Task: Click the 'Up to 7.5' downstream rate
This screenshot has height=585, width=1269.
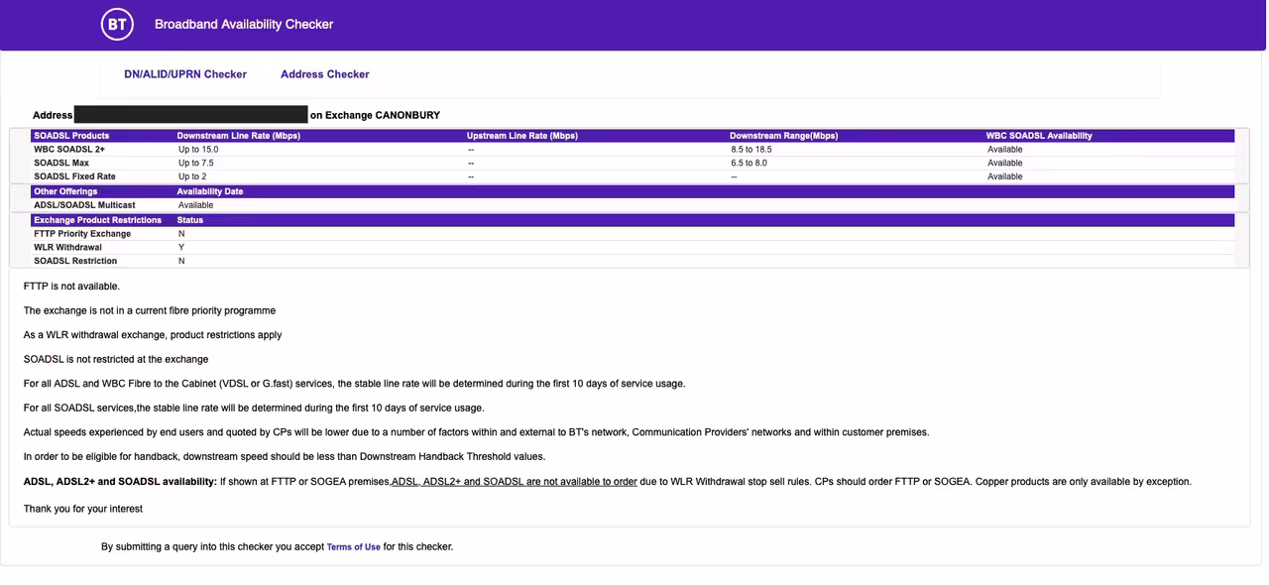Action: (x=196, y=163)
